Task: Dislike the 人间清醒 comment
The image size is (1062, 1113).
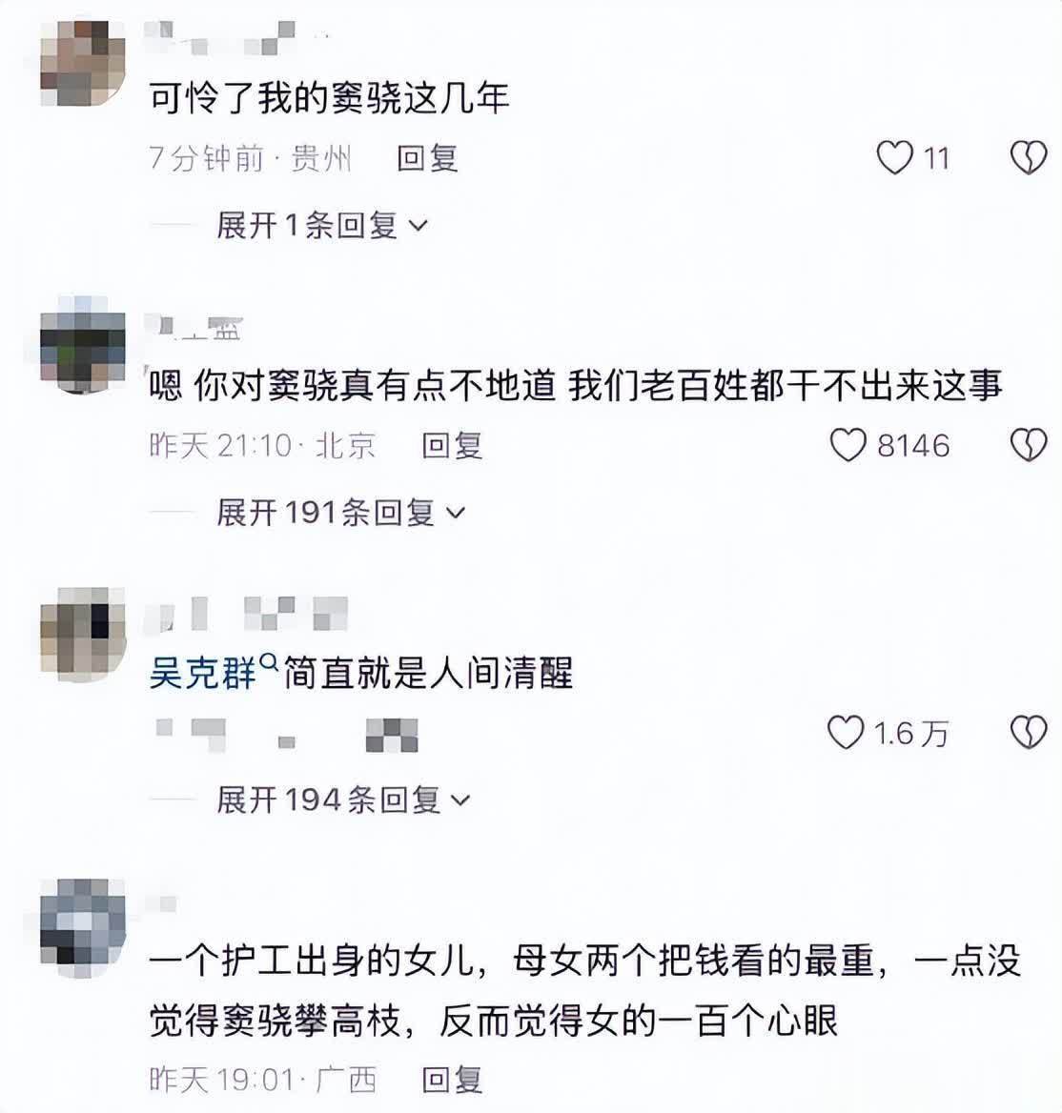Action: coord(1028,733)
